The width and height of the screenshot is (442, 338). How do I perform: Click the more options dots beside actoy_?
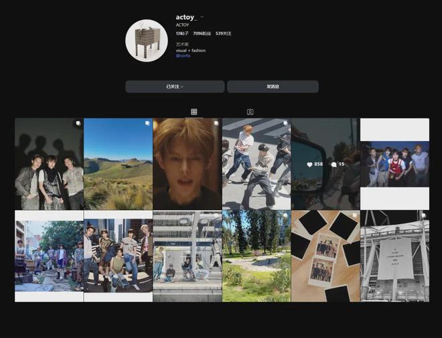[x=202, y=17]
